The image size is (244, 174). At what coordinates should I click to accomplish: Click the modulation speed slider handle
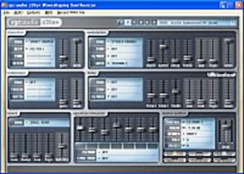[x=163, y=47]
